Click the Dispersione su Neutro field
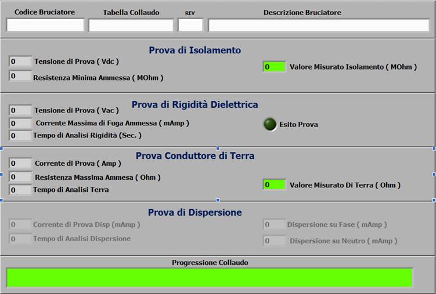This screenshot has width=436, height=294. pos(274,240)
